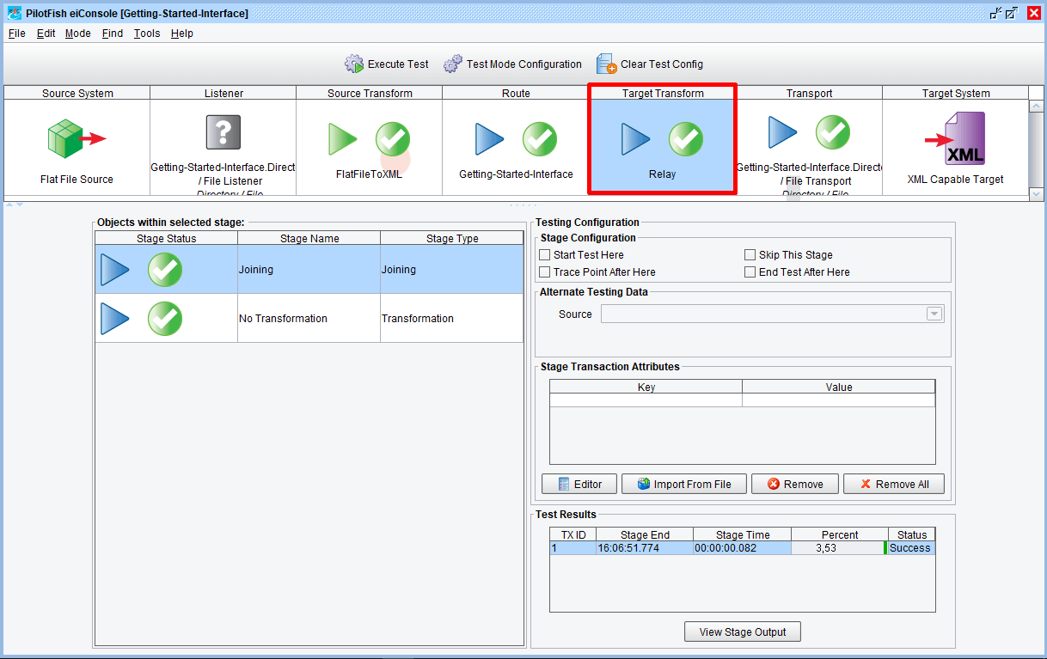Click success checkmark in Target Transform stage

[686, 139]
